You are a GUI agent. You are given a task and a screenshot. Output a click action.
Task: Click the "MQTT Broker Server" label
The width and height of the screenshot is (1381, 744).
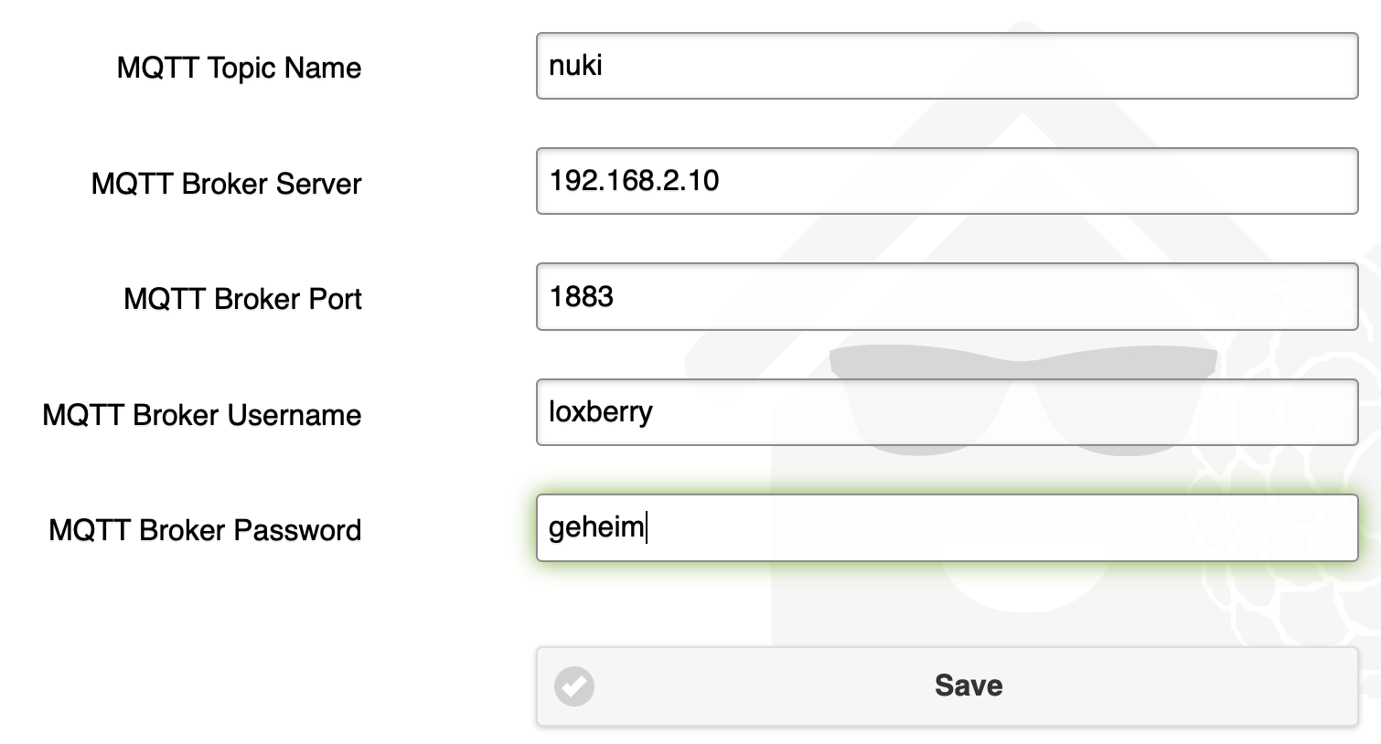tap(226, 184)
